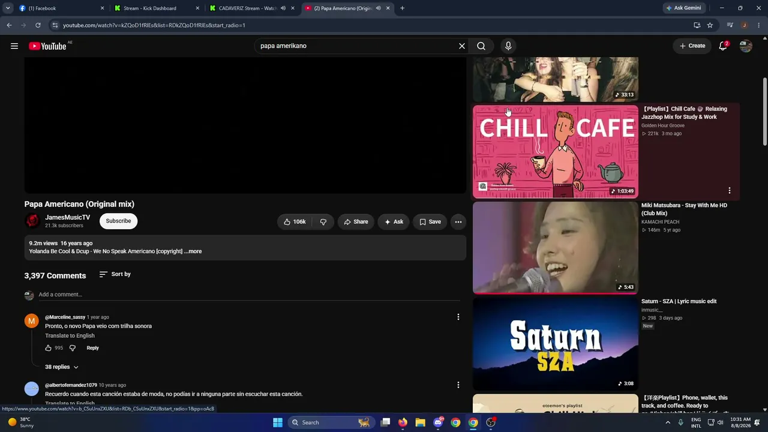Open options menu on Marceline_sassy's comment
Screen dimensions: 768x432
tap(458, 317)
